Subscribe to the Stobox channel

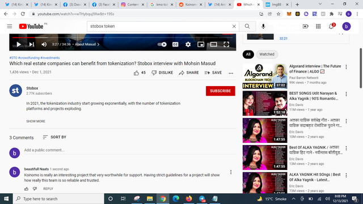221,91
